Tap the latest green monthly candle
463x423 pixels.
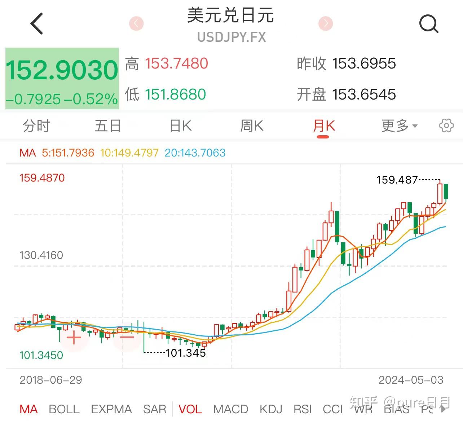pos(446,192)
